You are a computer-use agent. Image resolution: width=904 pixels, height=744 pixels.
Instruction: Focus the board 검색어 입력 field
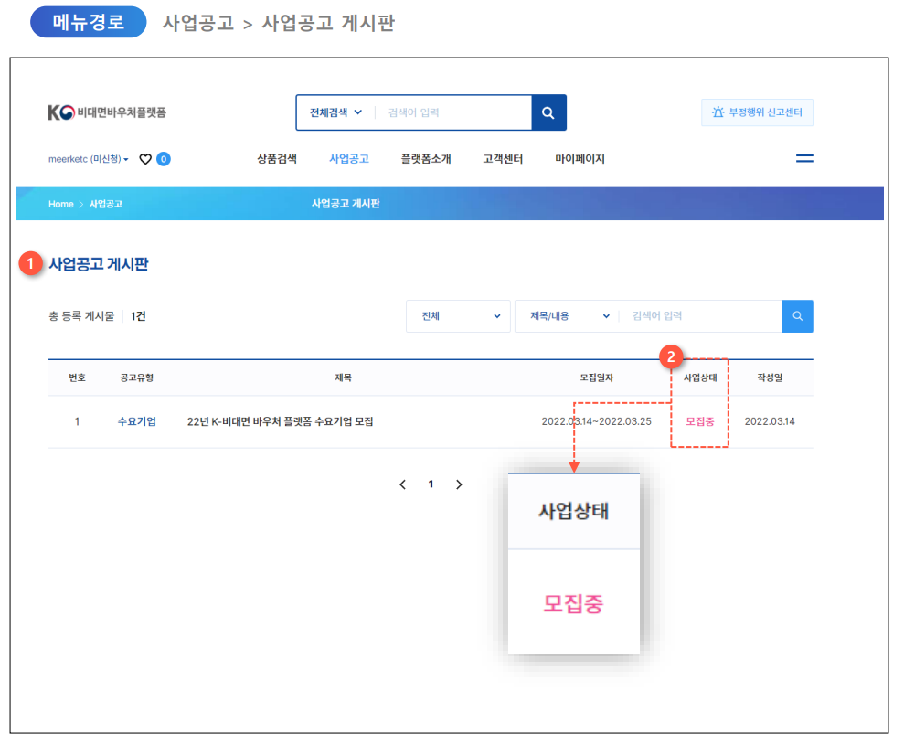[700, 316]
